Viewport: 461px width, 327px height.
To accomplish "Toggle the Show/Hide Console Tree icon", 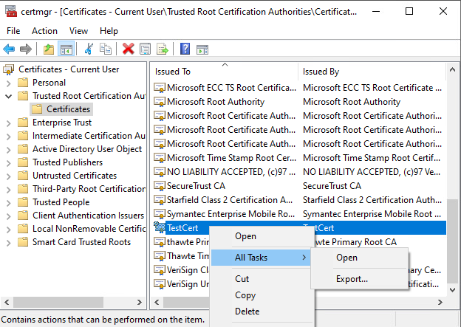I will pyautogui.click(x=66, y=49).
